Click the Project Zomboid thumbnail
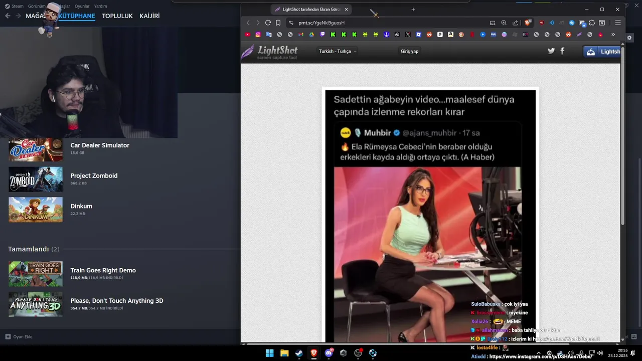 tap(36, 179)
